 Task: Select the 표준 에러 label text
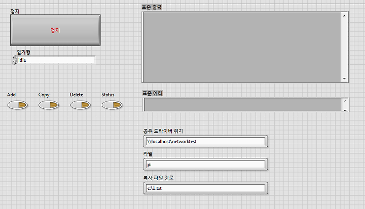click(x=153, y=93)
